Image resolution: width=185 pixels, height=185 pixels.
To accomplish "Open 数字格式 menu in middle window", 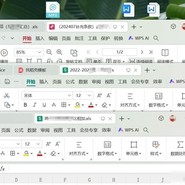I will pyautogui.click(x=158, y=100).
